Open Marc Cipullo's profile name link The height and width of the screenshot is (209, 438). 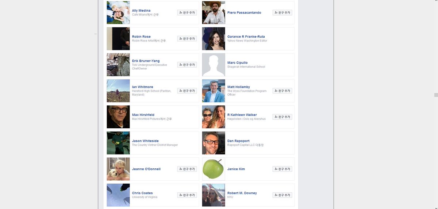coord(237,63)
